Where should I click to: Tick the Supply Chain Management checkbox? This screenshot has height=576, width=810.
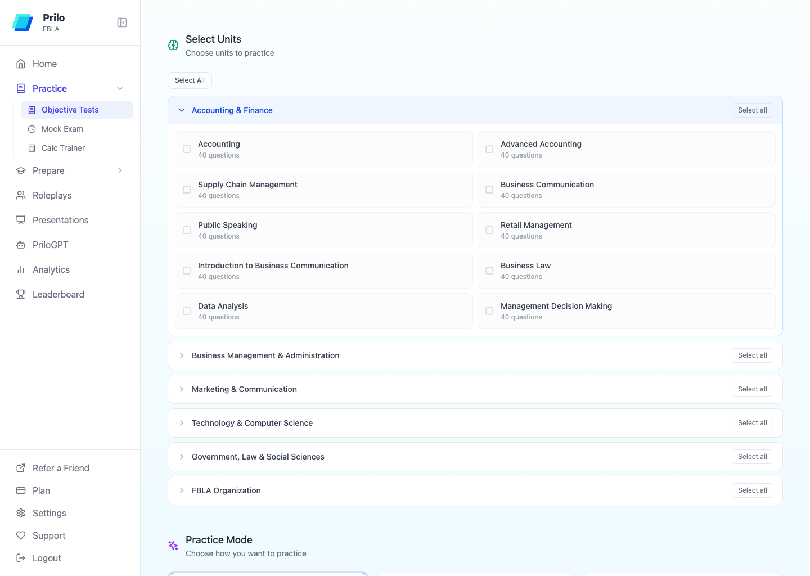click(x=187, y=190)
